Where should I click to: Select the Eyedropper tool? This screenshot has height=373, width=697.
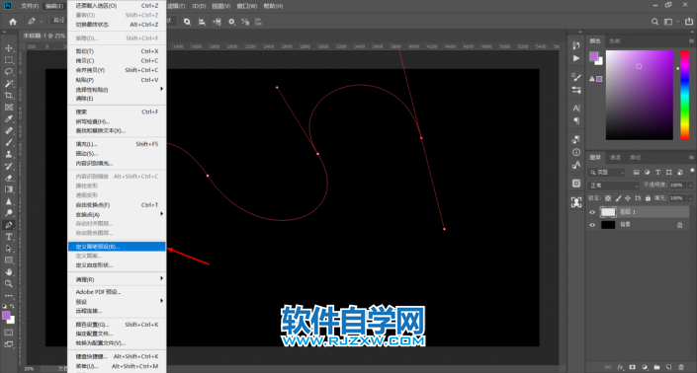point(9,118)
